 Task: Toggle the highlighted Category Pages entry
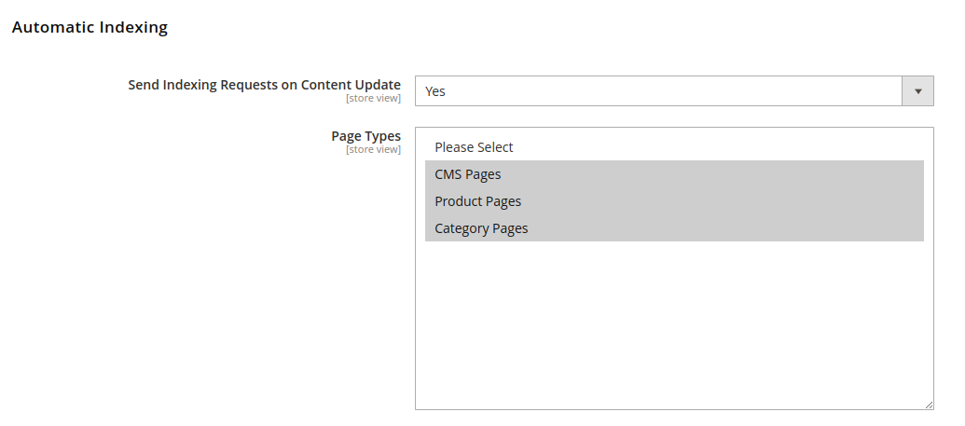[674, 228]
